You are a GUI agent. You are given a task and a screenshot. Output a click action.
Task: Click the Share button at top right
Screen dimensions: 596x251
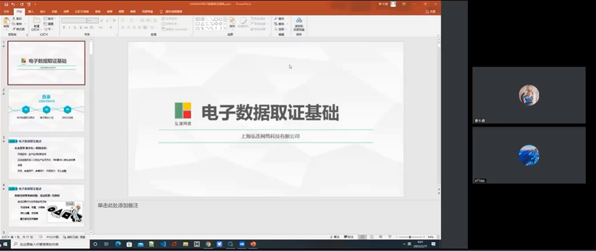431,11
